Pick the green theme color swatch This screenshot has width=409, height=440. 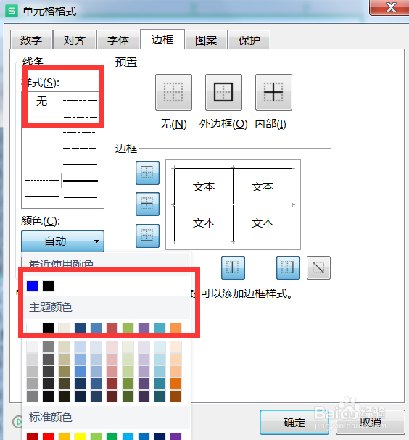[x=128, y=328]
